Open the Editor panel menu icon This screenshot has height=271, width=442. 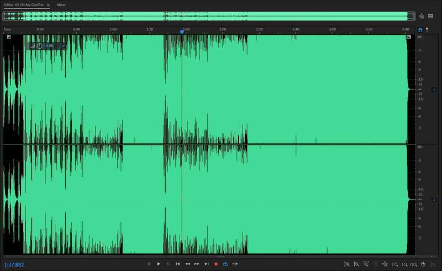[48, 4]
